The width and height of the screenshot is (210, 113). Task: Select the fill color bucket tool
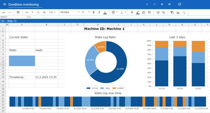[x=132, y=12]
